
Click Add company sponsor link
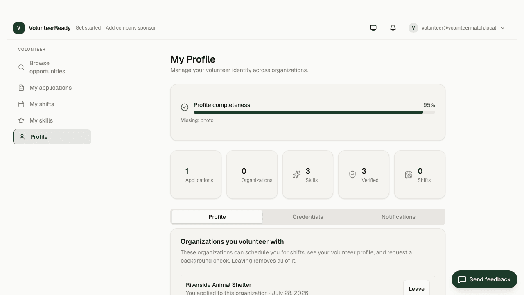(131, 28)
